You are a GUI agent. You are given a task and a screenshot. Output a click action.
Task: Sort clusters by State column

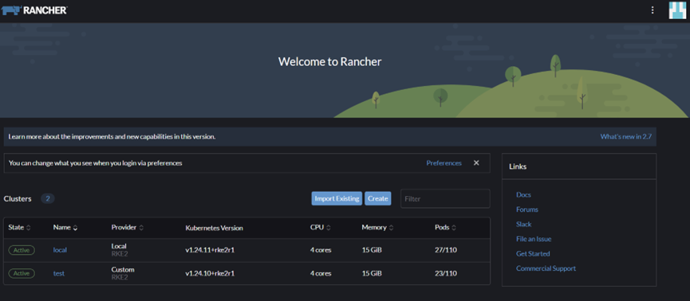(19, 228)
